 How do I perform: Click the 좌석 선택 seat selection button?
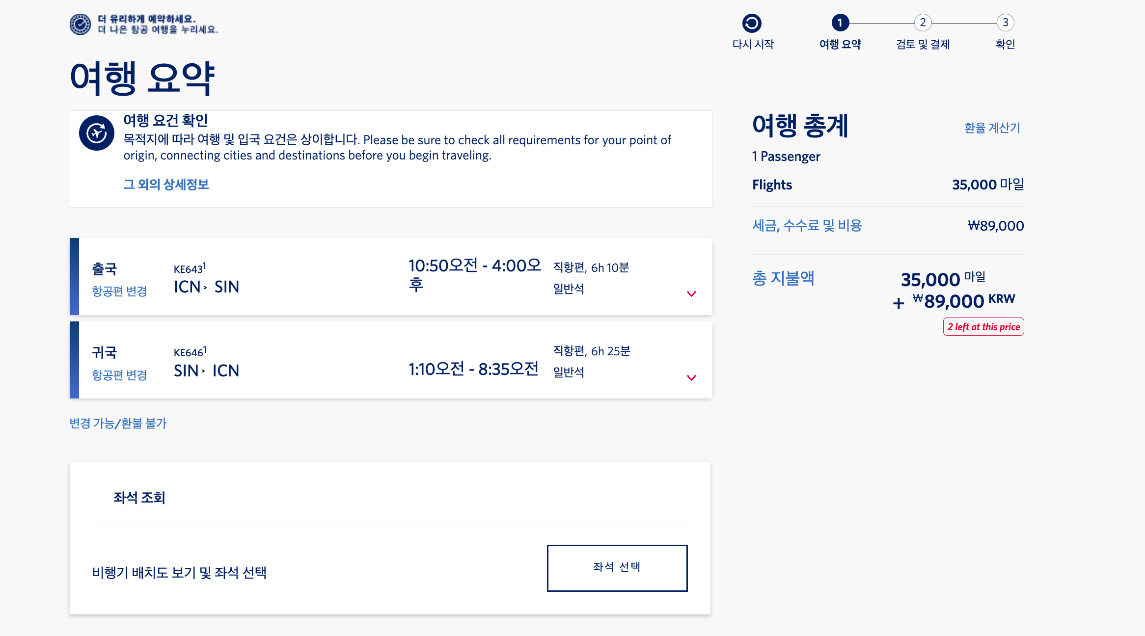pyautogui.click(x=617, y=567)
